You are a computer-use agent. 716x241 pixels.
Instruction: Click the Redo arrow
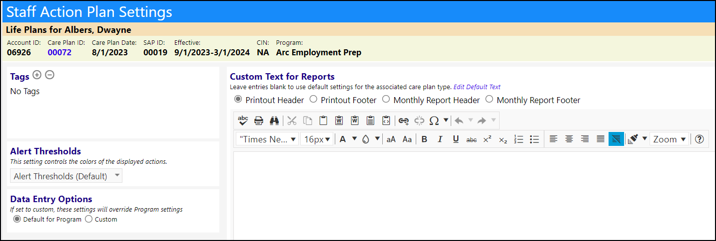482,120
